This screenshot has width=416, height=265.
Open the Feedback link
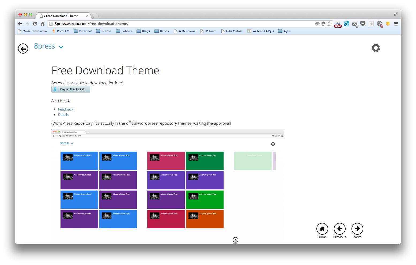66,109
